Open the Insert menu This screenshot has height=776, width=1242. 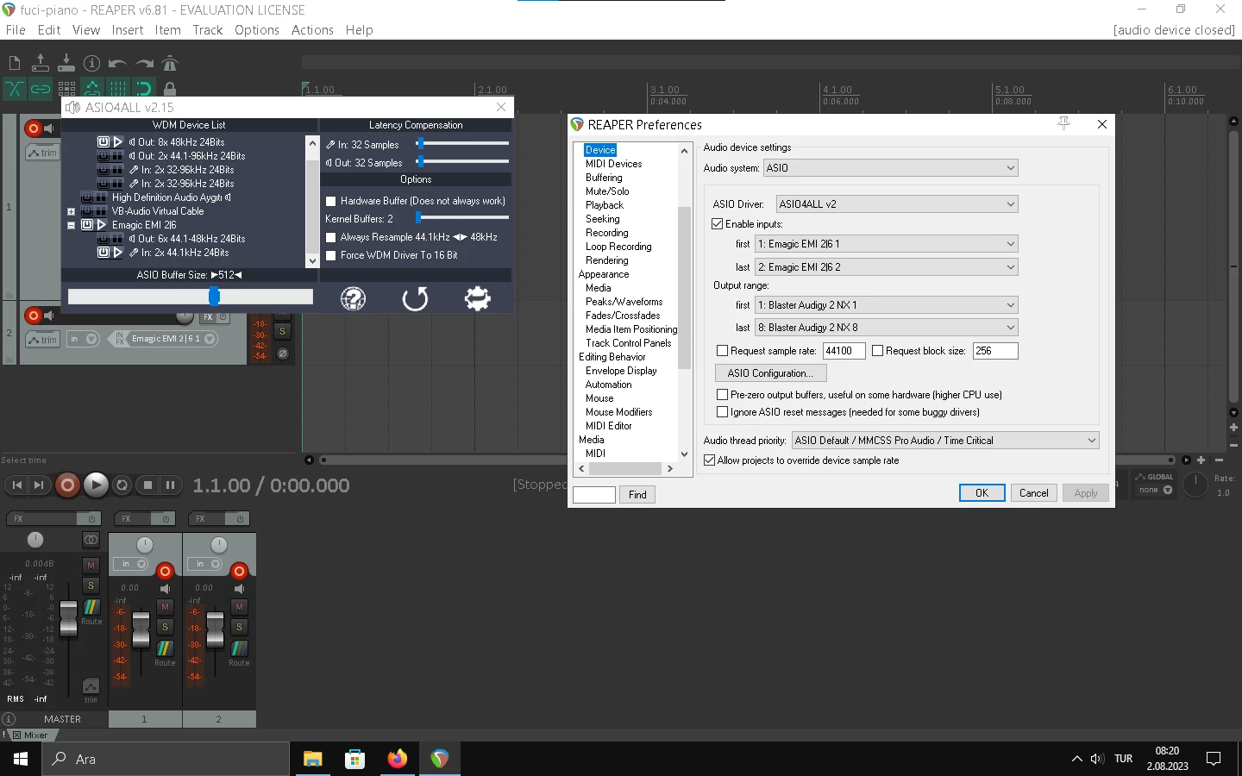click(x=128, y=30)
